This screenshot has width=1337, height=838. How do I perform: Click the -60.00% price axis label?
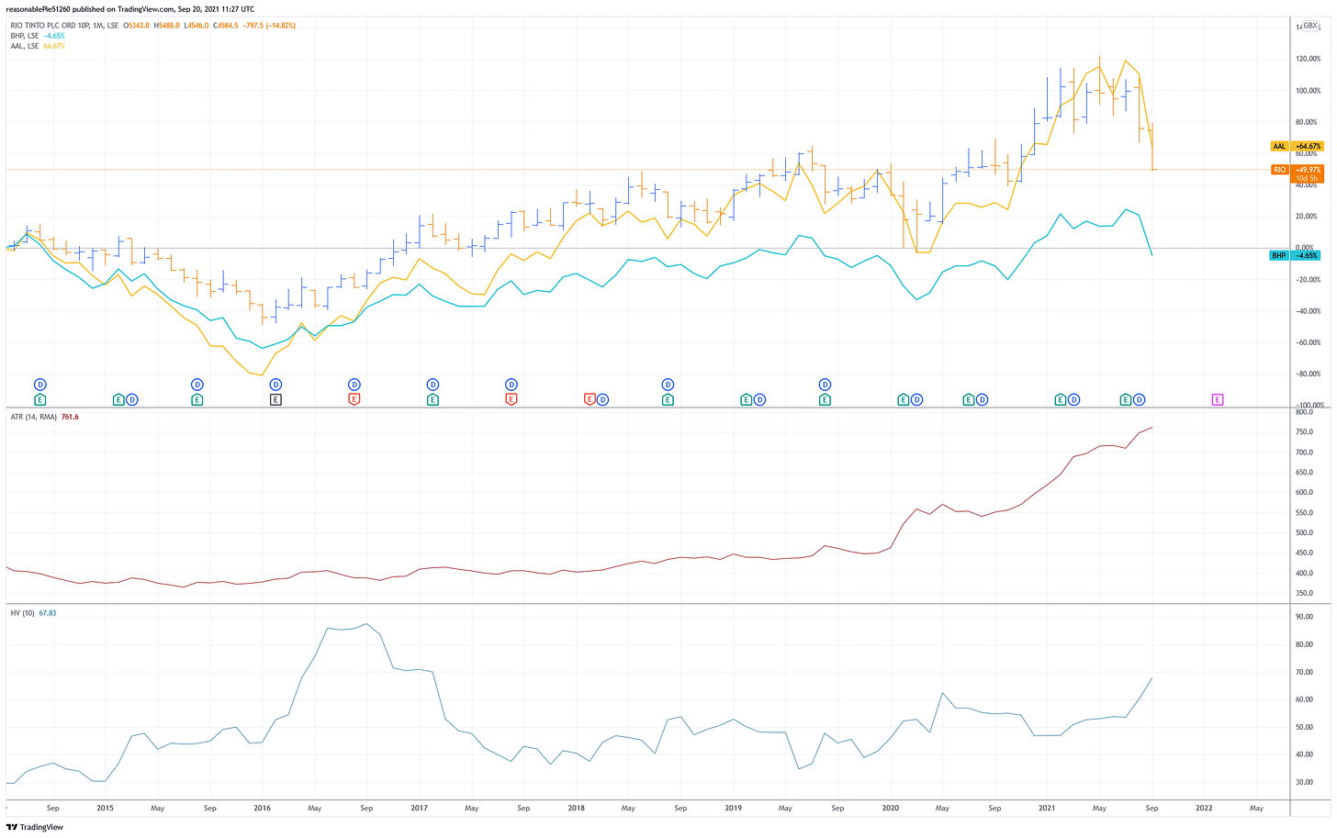coord(1309,342)
